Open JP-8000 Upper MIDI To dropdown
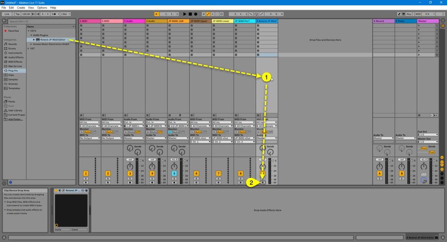This screenshot has height=242, width=447. [200, 138]
